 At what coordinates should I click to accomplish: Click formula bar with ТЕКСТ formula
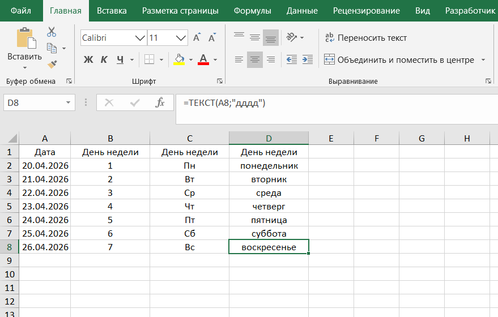(337, 109)
